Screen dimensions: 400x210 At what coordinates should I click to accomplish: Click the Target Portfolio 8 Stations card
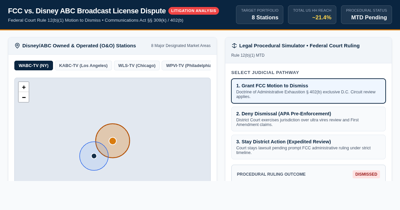260,15
